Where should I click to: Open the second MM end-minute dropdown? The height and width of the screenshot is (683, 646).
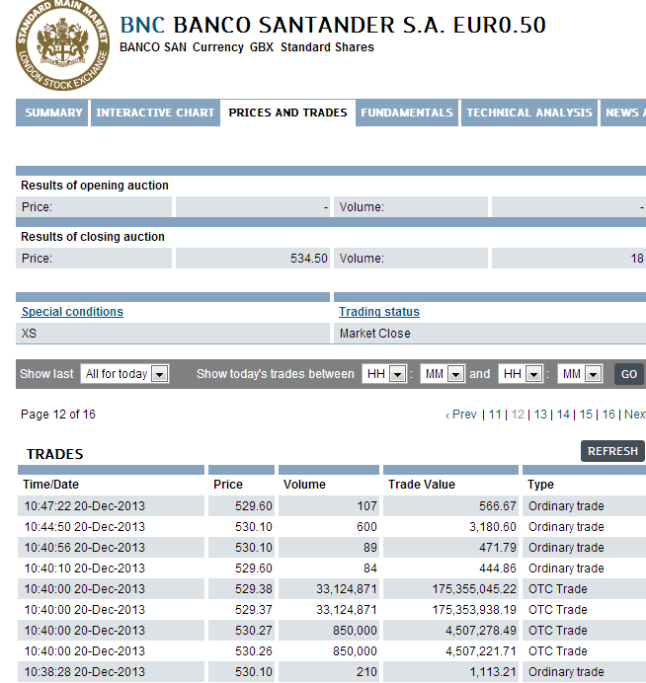(x=580, y=374)
